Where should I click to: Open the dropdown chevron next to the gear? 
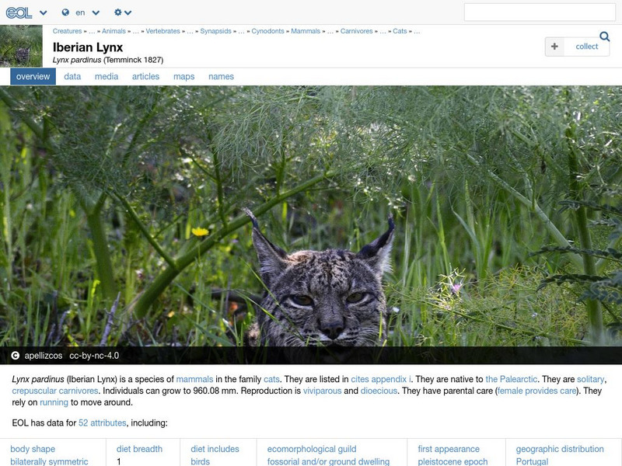coord(129,13)
